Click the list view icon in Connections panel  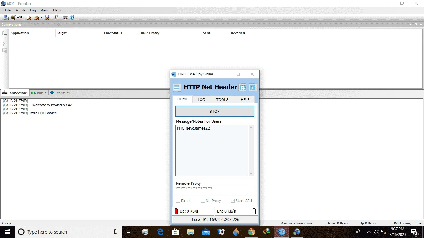5,33
